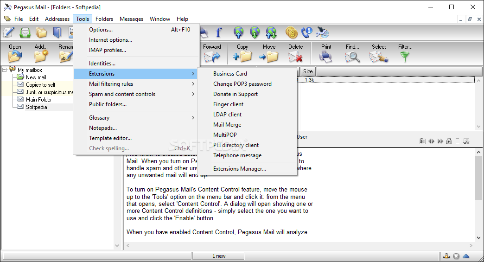Click the Delete message button
This screenshot has width=484, height=262.
click(x=295, y=53)
